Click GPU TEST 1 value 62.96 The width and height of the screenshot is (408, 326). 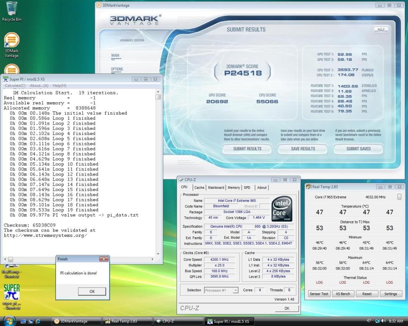tap(345, 54)
